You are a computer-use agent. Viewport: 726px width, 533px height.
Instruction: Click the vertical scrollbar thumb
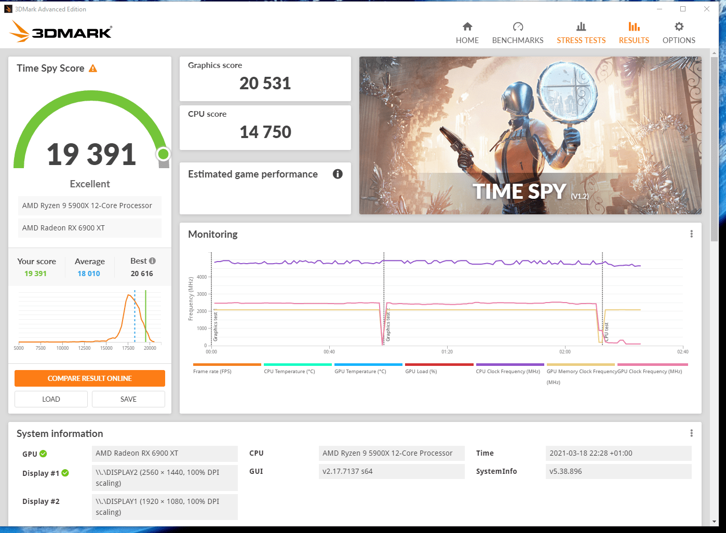[x=715, y=148]
